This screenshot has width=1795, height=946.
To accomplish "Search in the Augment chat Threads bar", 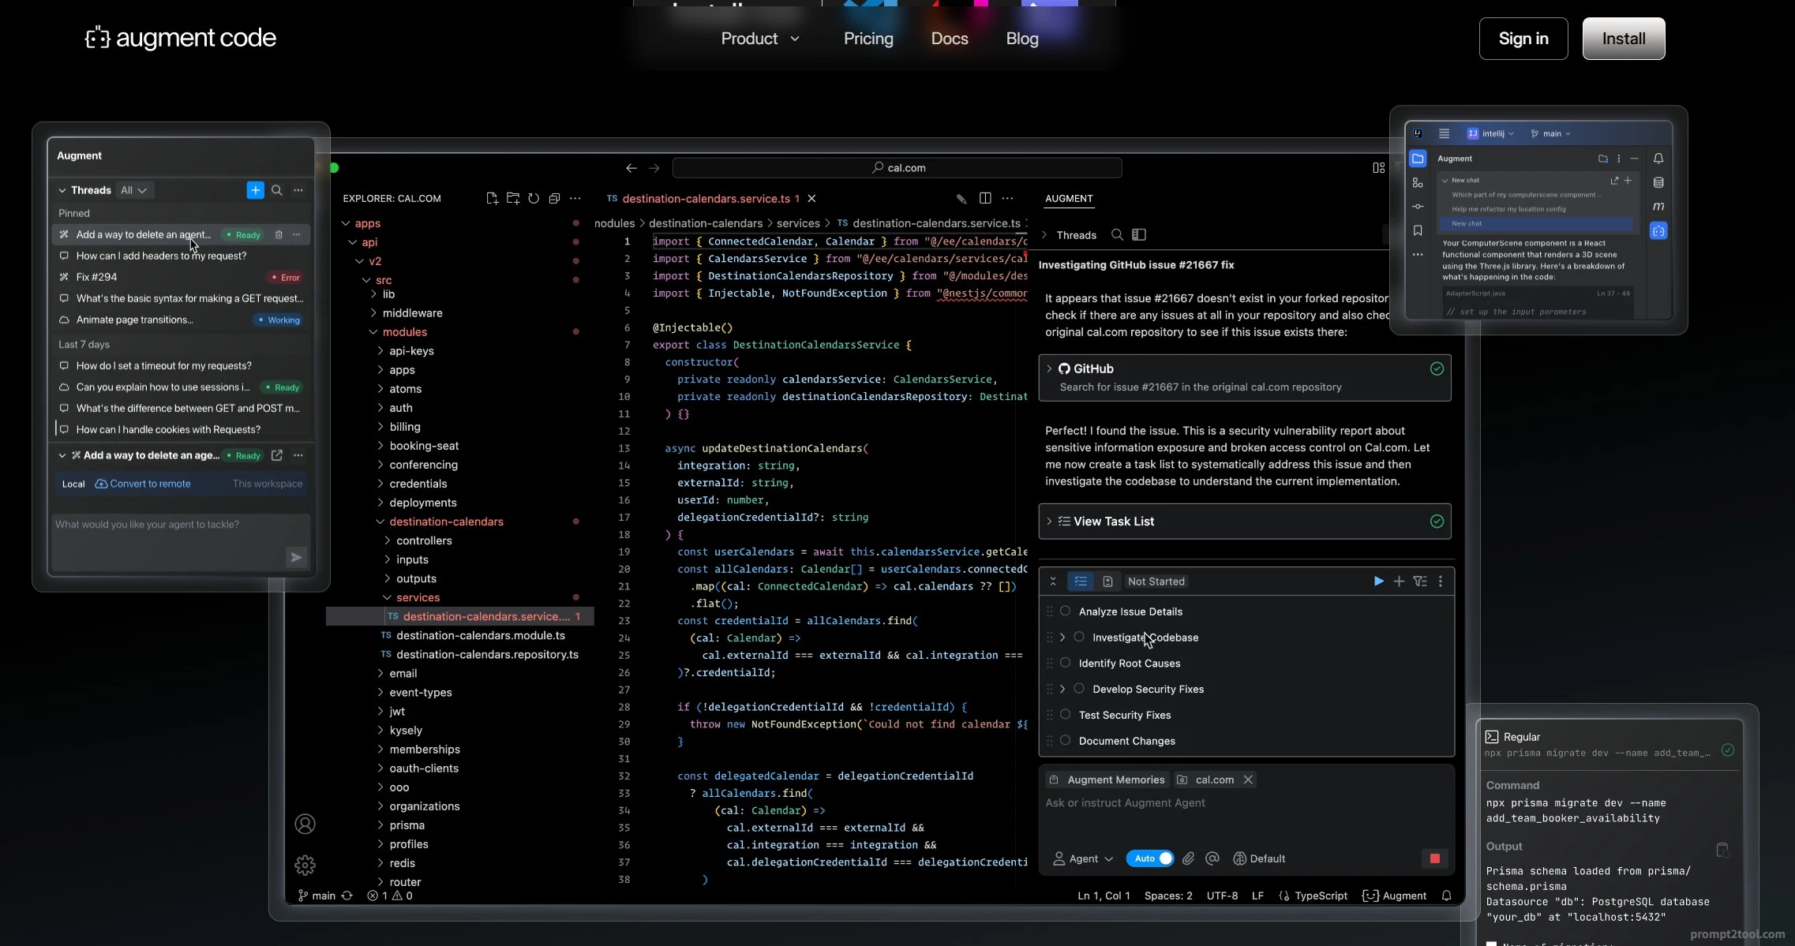I will (x=1117, y=235).
